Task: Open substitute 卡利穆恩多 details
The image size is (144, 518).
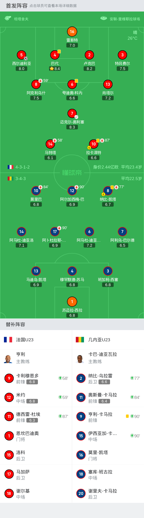Action: coord(36,378)
